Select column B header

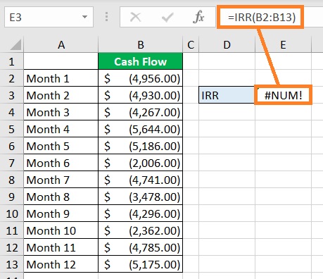140,44
